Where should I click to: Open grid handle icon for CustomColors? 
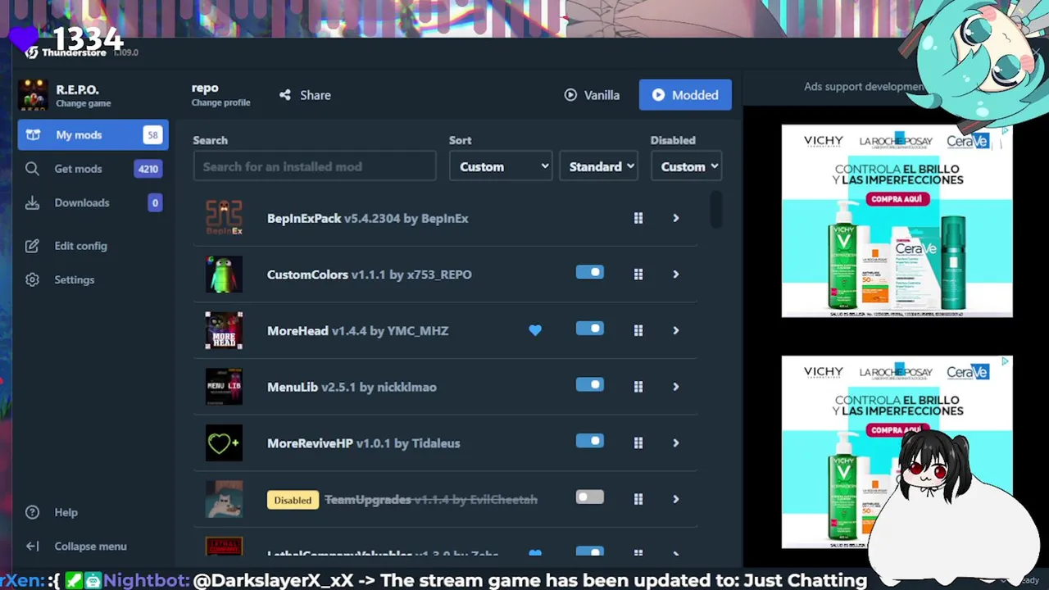638,275
